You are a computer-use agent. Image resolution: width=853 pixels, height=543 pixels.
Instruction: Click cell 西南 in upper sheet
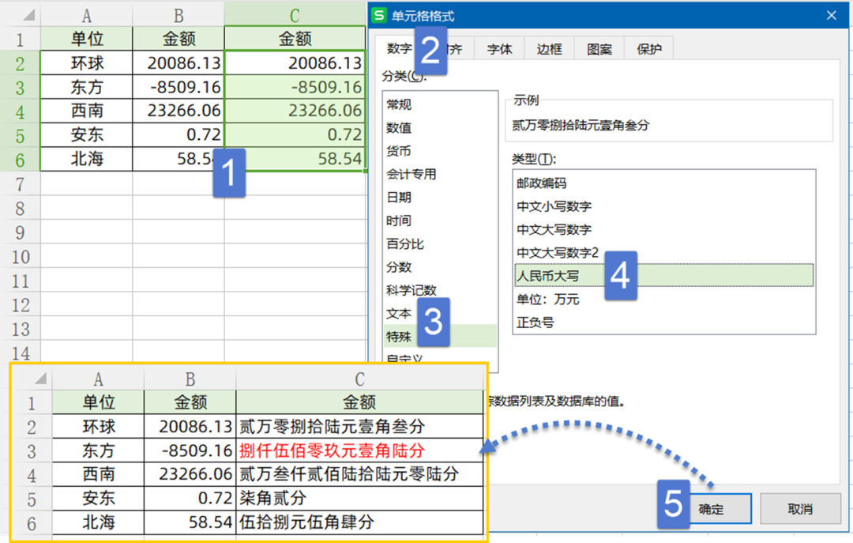[87, 111]
